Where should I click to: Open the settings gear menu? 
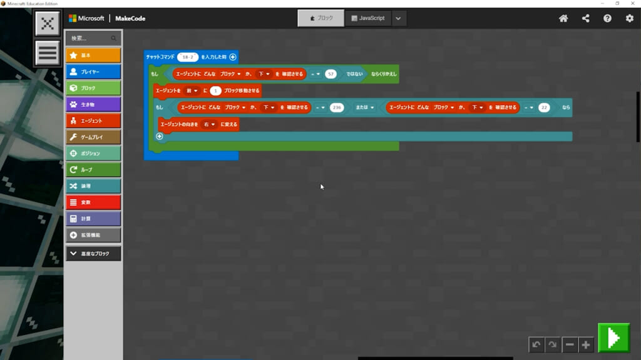point(629,19)
